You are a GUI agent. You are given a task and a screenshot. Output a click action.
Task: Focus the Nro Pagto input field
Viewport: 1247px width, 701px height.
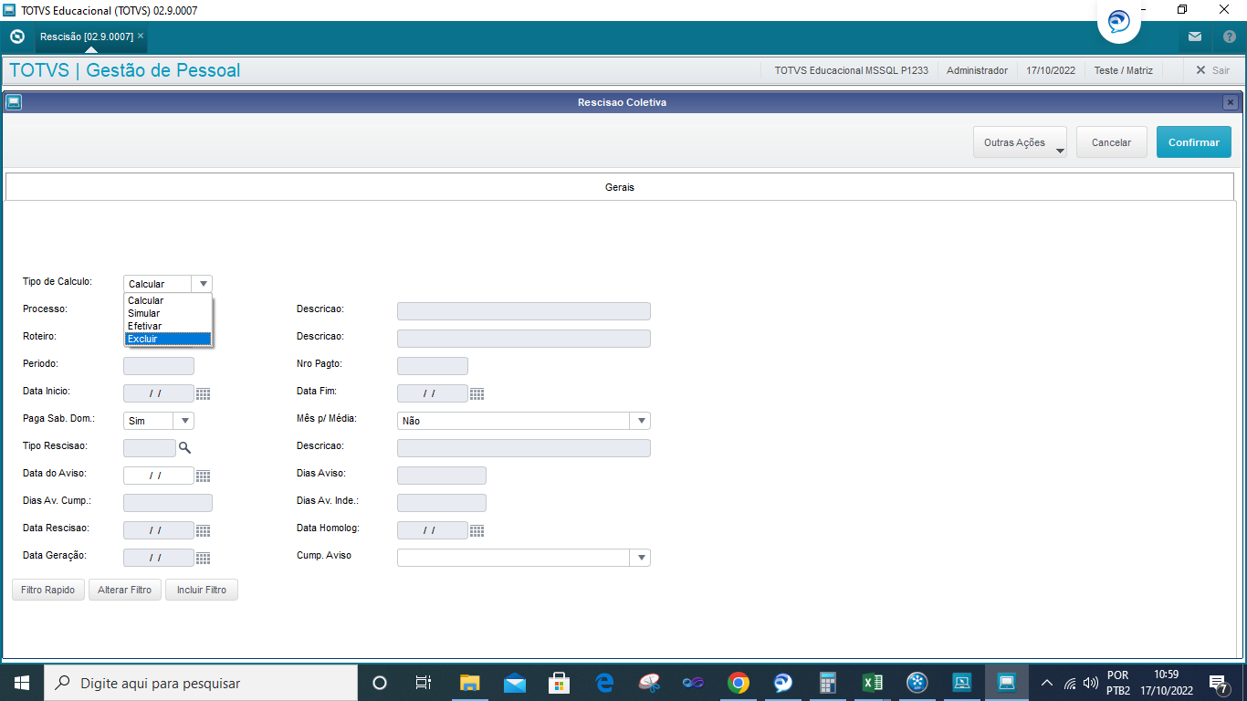point(433,366)
